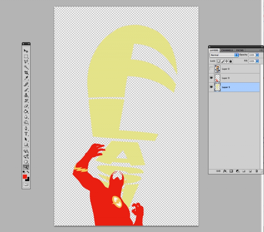This screenshot has height=232, width=264.
Task: Select the Layer 0 row
Action: [x=234, y=69]
